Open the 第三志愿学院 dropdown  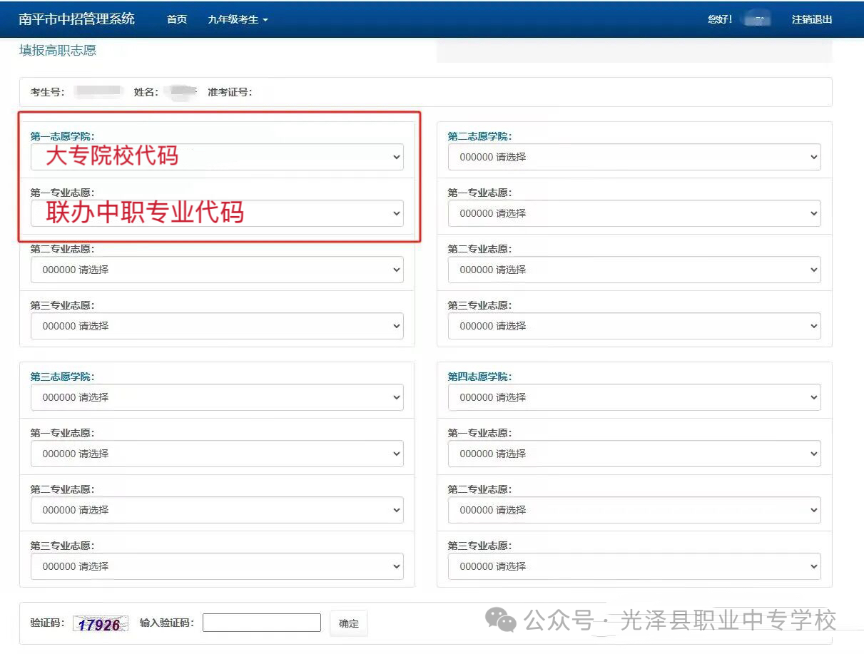tap(217, 397)
